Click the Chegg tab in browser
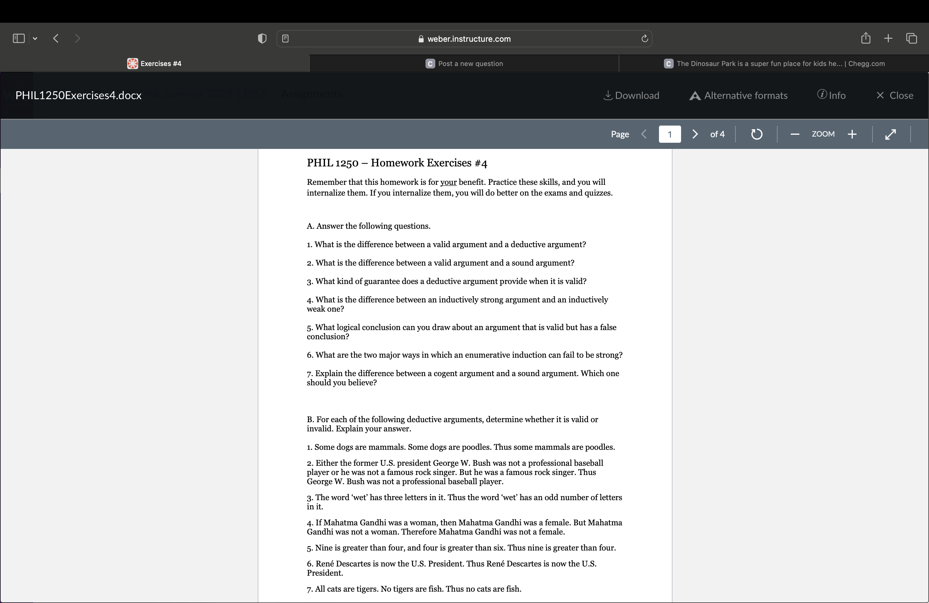 (774, 63)
